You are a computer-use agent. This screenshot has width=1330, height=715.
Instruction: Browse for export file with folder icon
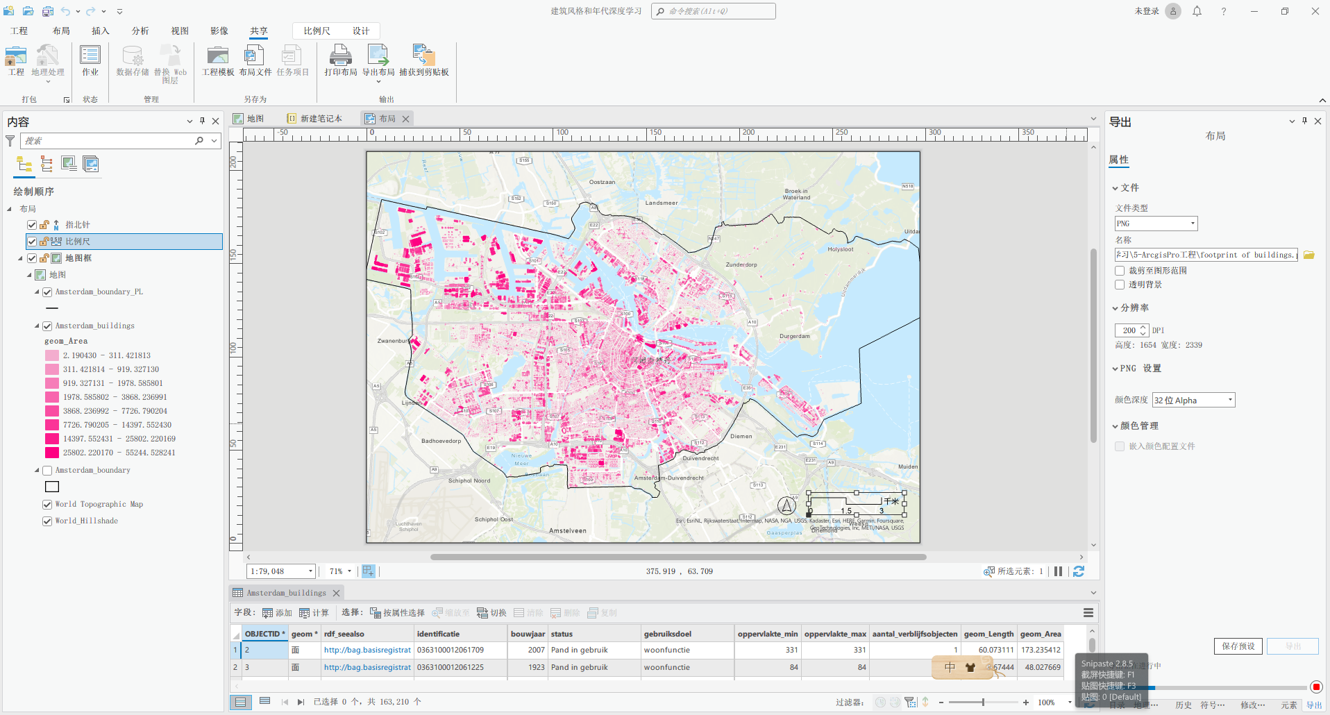1308,255
